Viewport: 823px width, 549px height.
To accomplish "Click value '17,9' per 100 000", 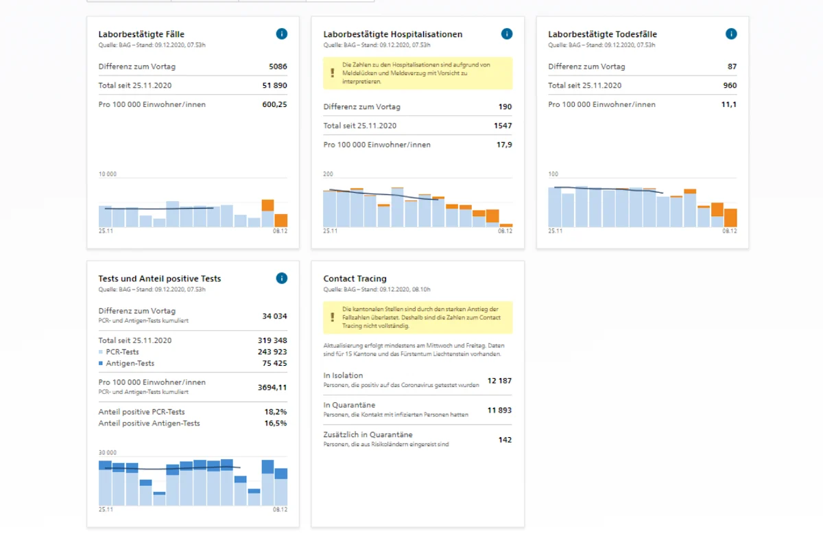I will [504, 145].
